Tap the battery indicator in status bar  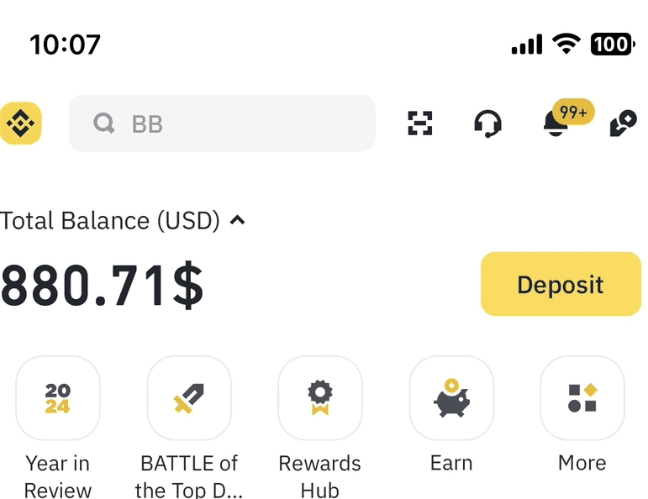click(613, 44)
